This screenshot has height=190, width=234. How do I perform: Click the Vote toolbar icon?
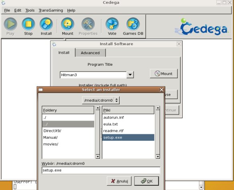pyautogui.click(x=112, y=24)
